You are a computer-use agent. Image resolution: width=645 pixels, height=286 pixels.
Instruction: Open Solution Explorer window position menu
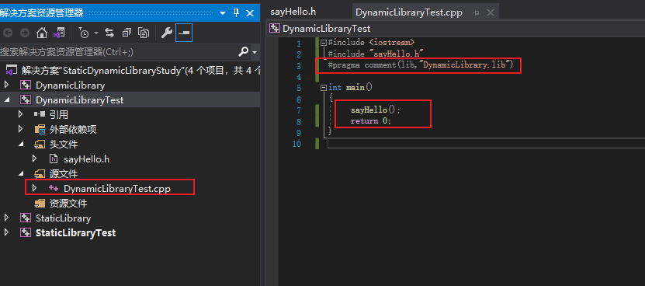point(223,13)
